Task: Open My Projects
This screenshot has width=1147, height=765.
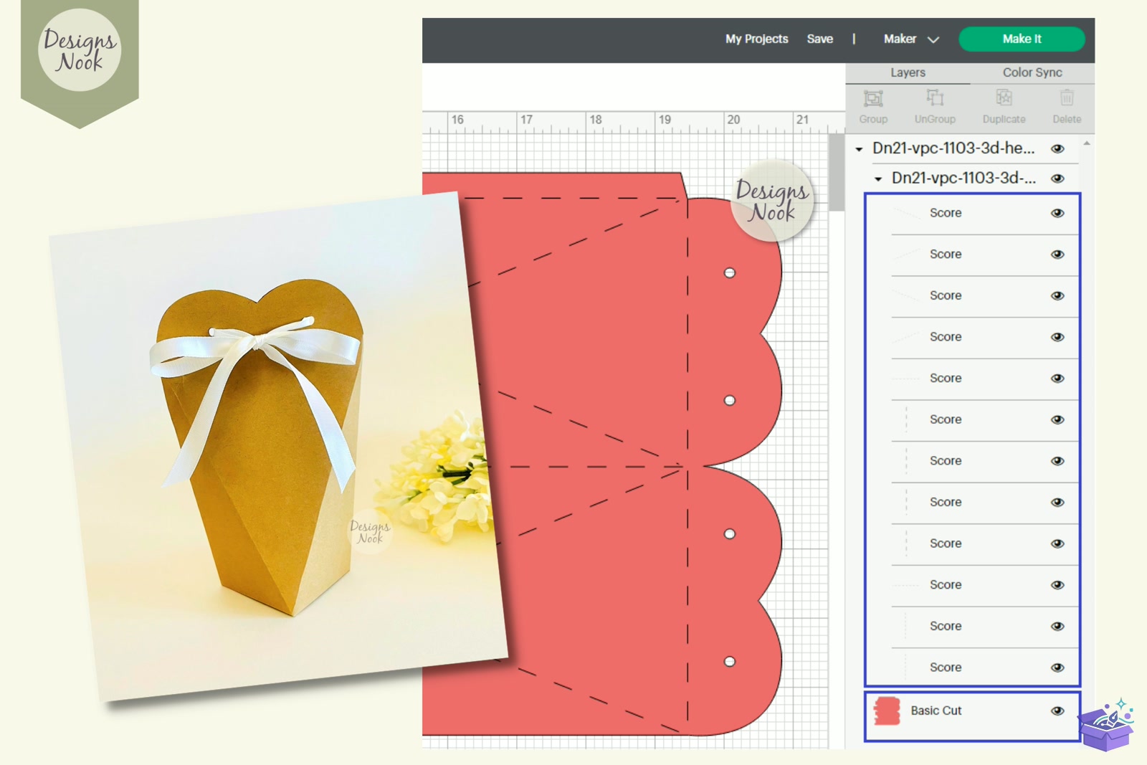Action: 756,39
